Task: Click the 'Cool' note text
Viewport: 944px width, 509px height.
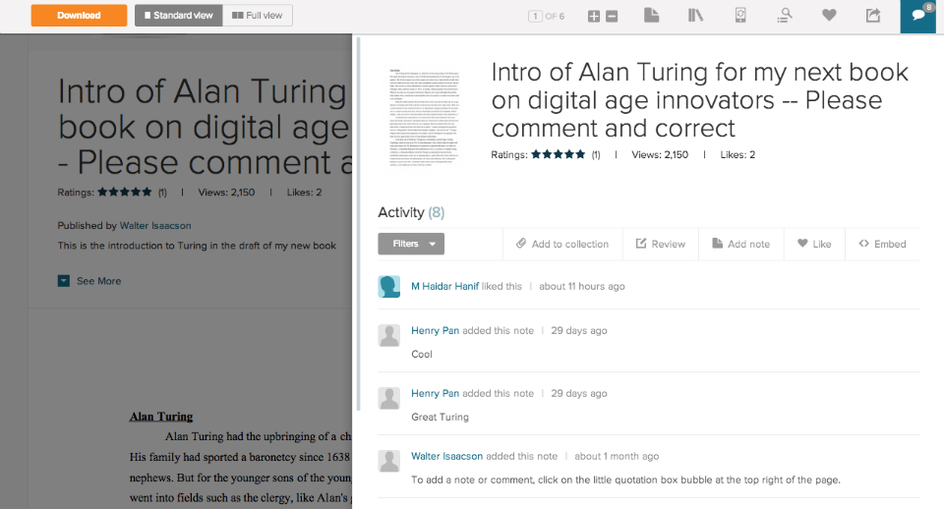Action: click(422, 355)
